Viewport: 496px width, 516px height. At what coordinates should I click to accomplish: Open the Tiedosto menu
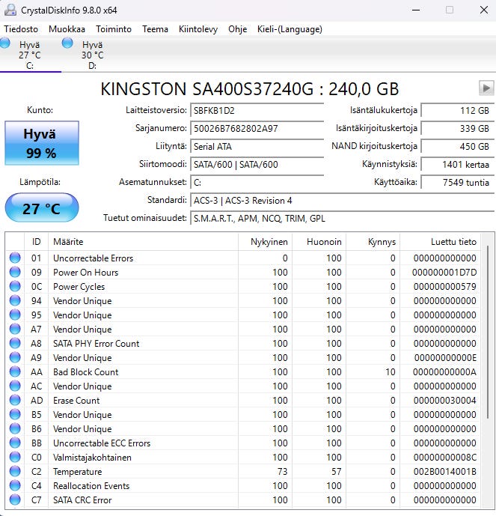pyautogui.click(x=21, y=29)
